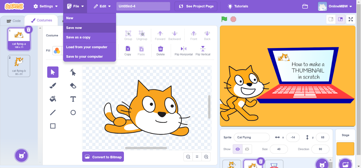Click the Copy icon
The height and width of the screenshot is (168, 361).
click(128, 51)
